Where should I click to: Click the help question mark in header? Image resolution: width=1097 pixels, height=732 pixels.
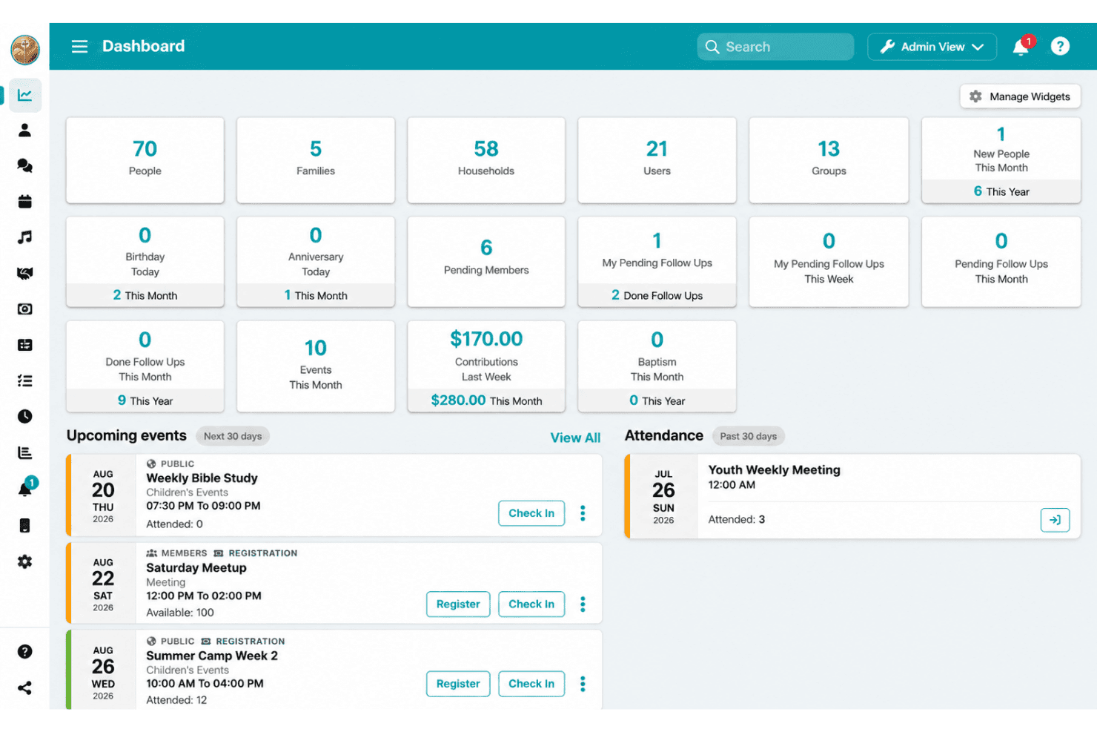click(1060, 46)
